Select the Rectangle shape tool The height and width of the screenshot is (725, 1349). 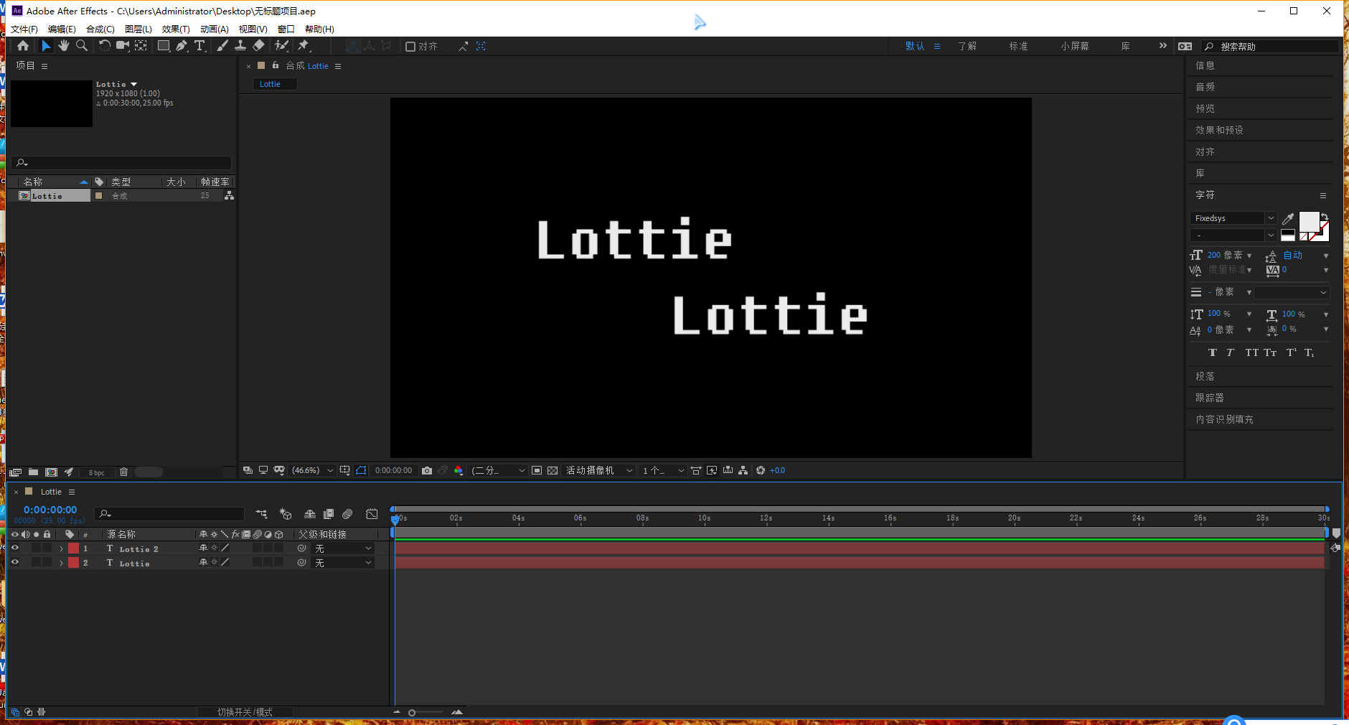[164, 46]
